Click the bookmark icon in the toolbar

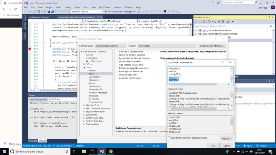[165, 12]
